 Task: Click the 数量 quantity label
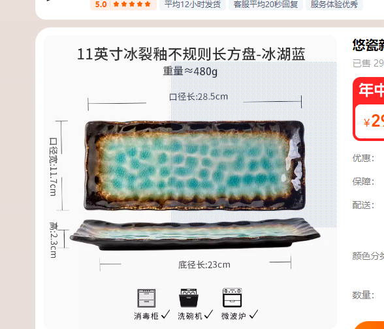click(x=363, y=295)
